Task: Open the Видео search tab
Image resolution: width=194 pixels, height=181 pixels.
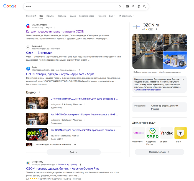Action: tap(73, 16)
